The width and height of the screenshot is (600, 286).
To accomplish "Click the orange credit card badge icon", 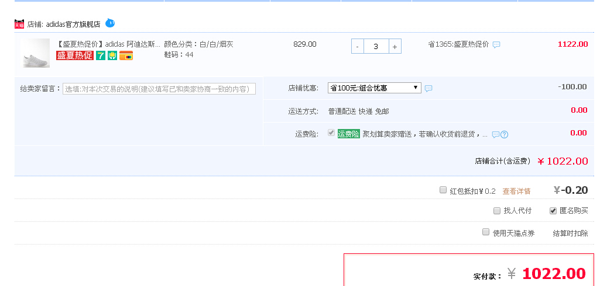I will (126, 55).
